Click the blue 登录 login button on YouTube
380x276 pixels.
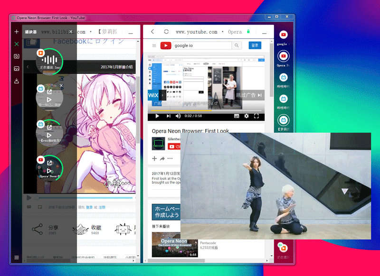pyautogui.click(x=255, y=46)
